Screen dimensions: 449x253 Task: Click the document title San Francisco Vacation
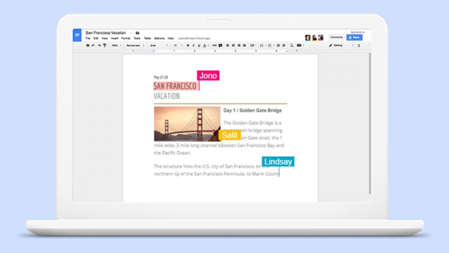click(106, 33)
